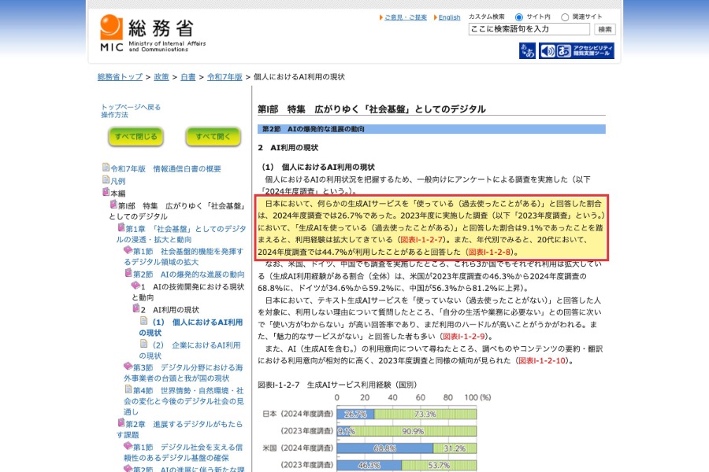Open the 凡例 tree link
Viewport: 709px width, 472px height.
click(x=118, y=181)
